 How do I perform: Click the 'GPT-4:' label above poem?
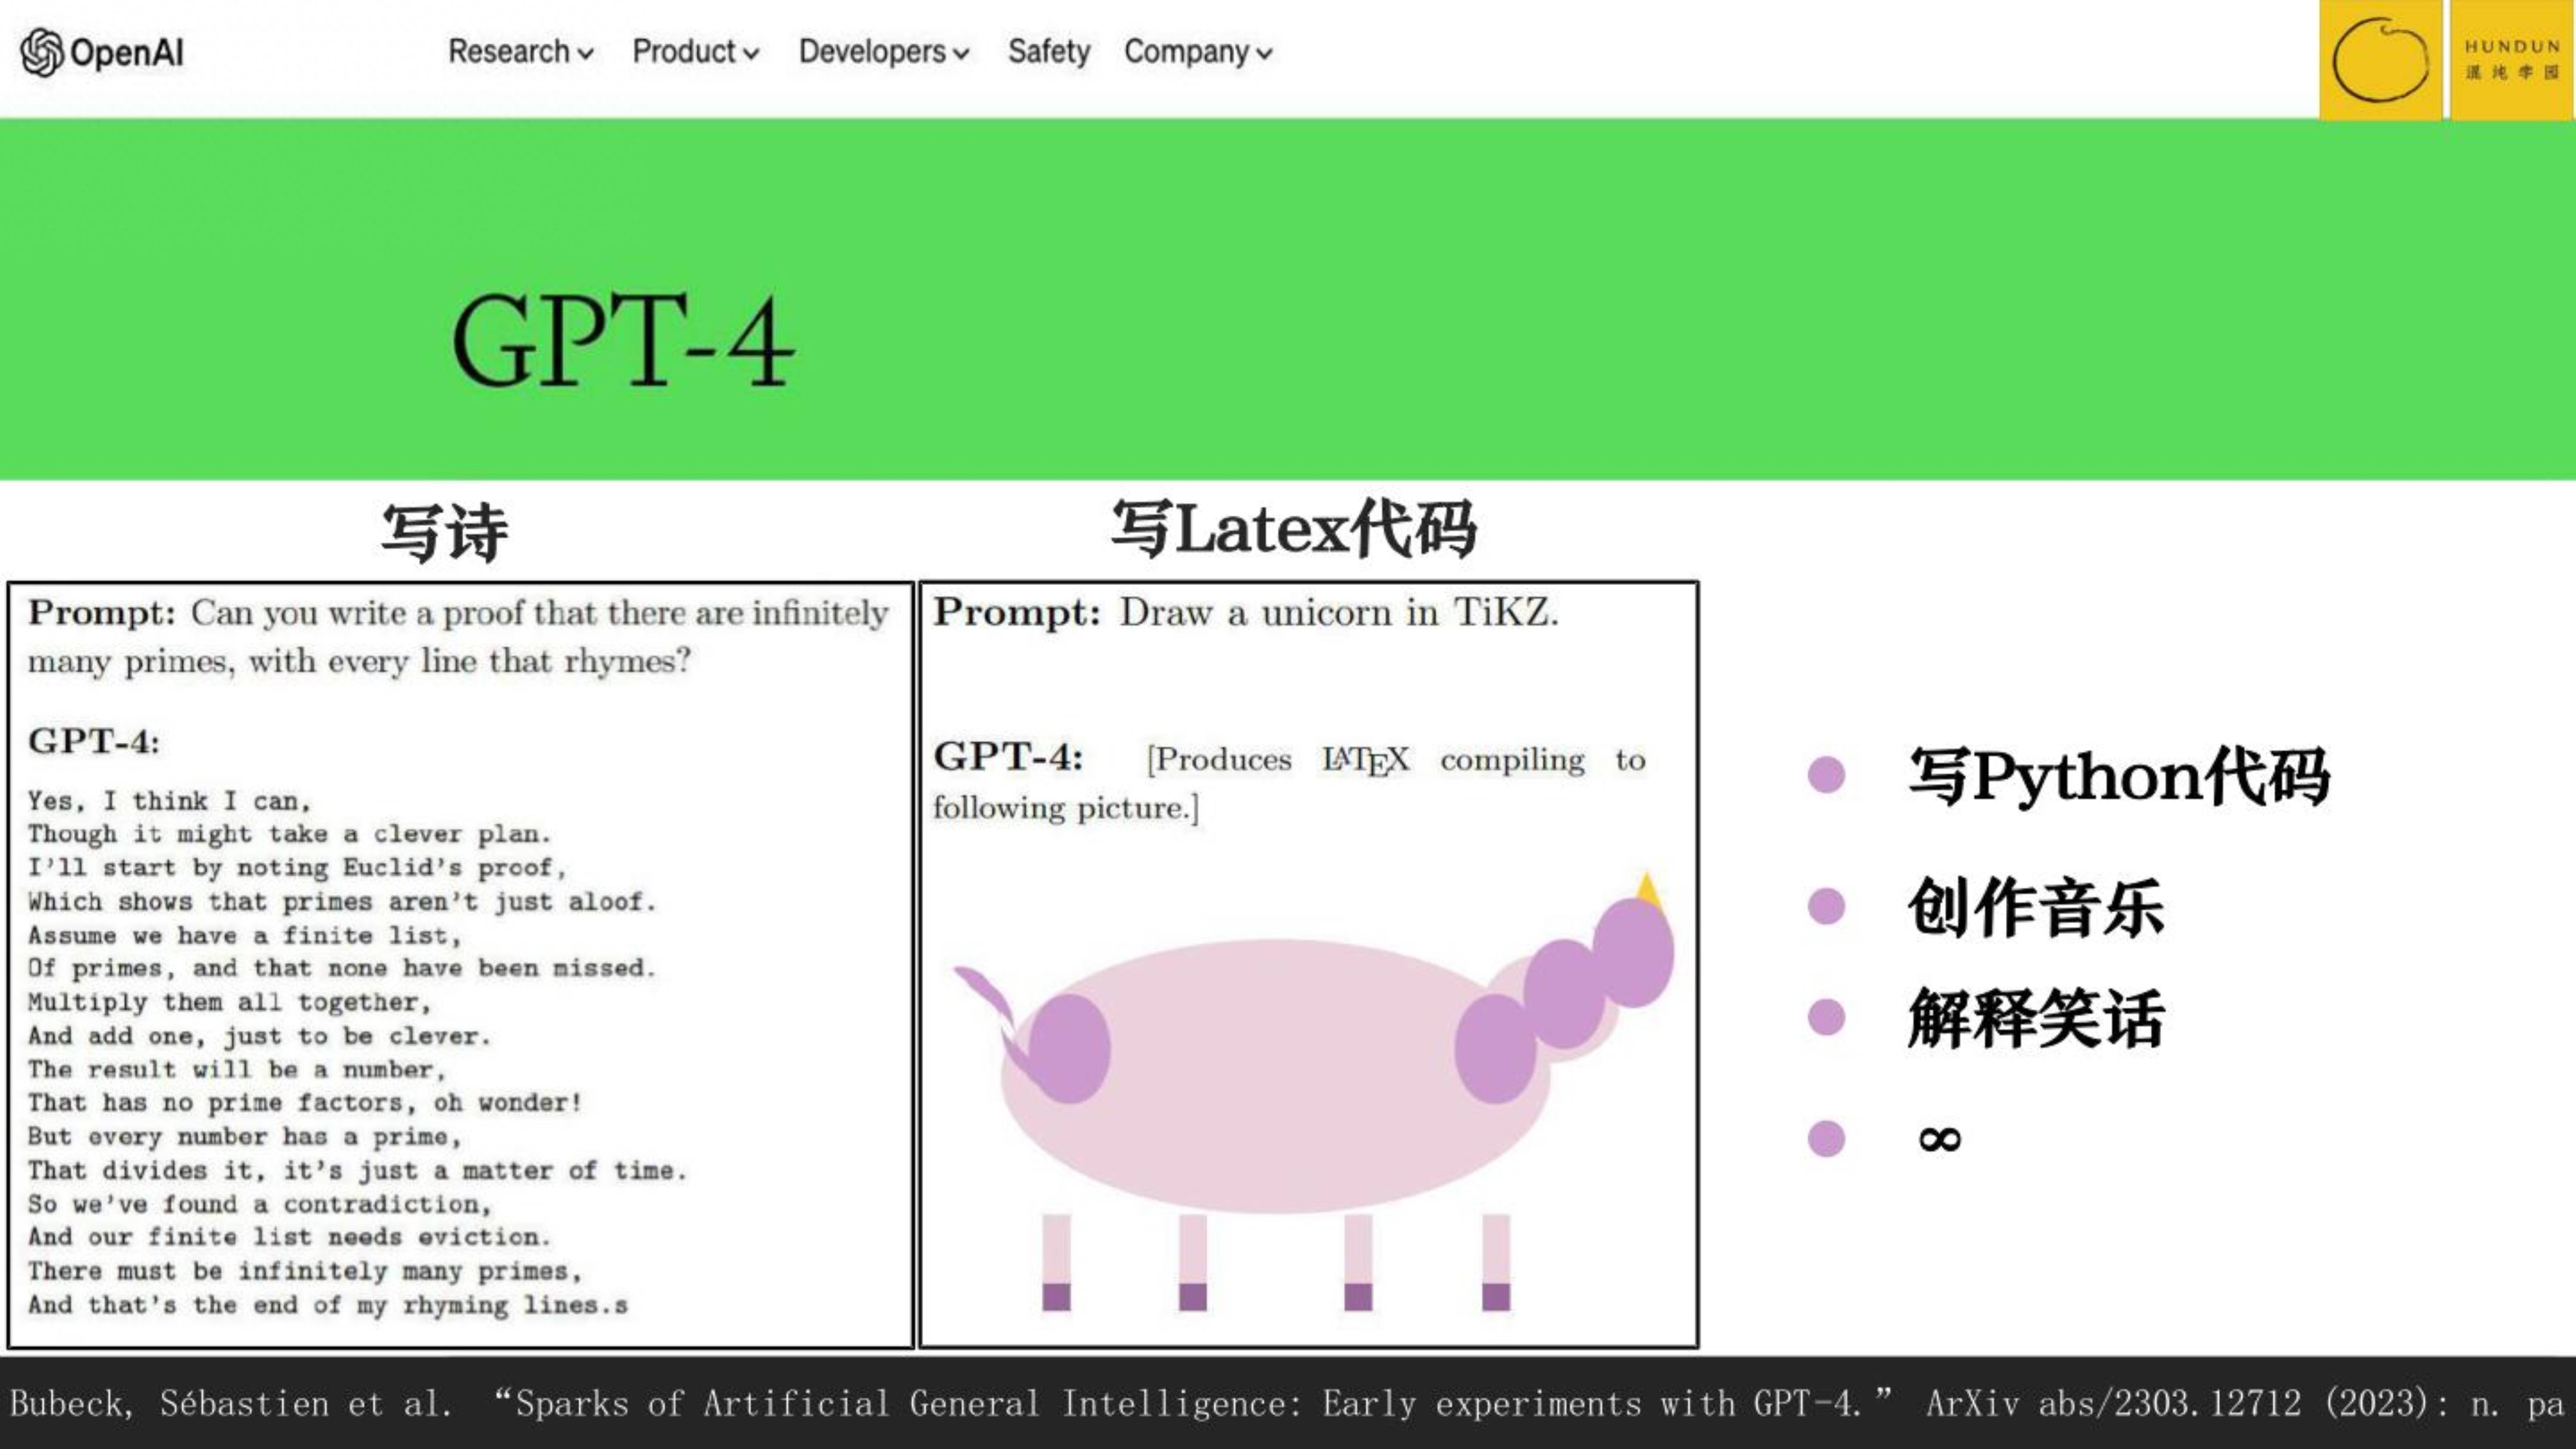(x=93, y=741)
